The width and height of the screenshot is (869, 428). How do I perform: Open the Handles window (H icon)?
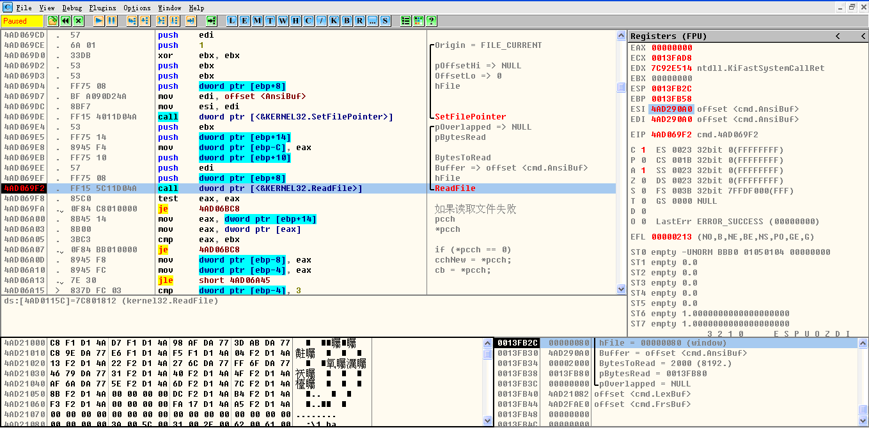tap(295, 20)
